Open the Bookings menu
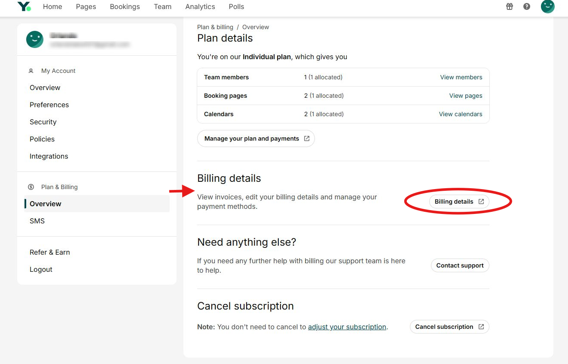 (x=125, y=6)
